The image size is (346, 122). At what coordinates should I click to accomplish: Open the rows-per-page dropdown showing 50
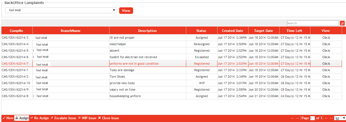pos(340,118)
